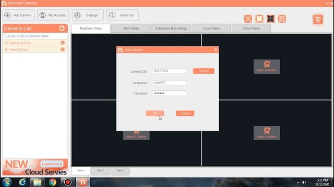Click info icon beside Paying Devices
This screenshot has width=334, height=187.
click(63, 43)
